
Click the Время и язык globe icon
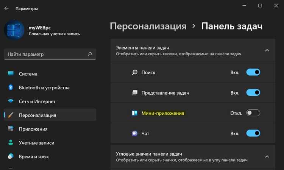pyautogui.click(x=11, y=156)
